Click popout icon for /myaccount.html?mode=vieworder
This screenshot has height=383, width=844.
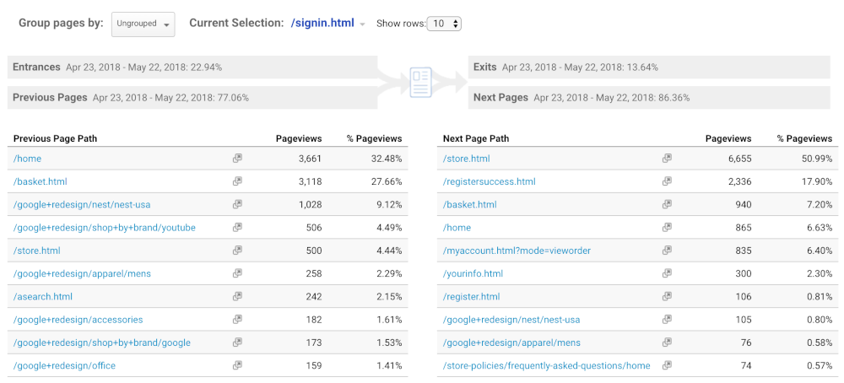667,251
